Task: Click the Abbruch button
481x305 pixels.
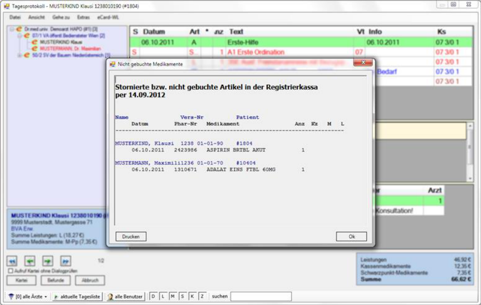Action: [x=90, y=280]
